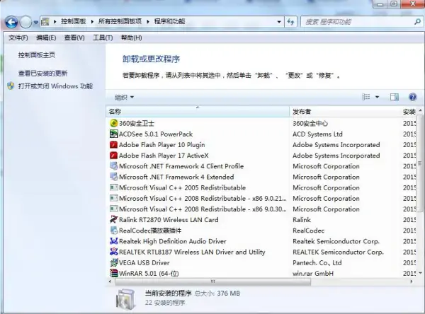The width and height of the screenshot is (425, 314).
Task: Select the WinRAR 5.01 icon
Action: pos(113,273)
